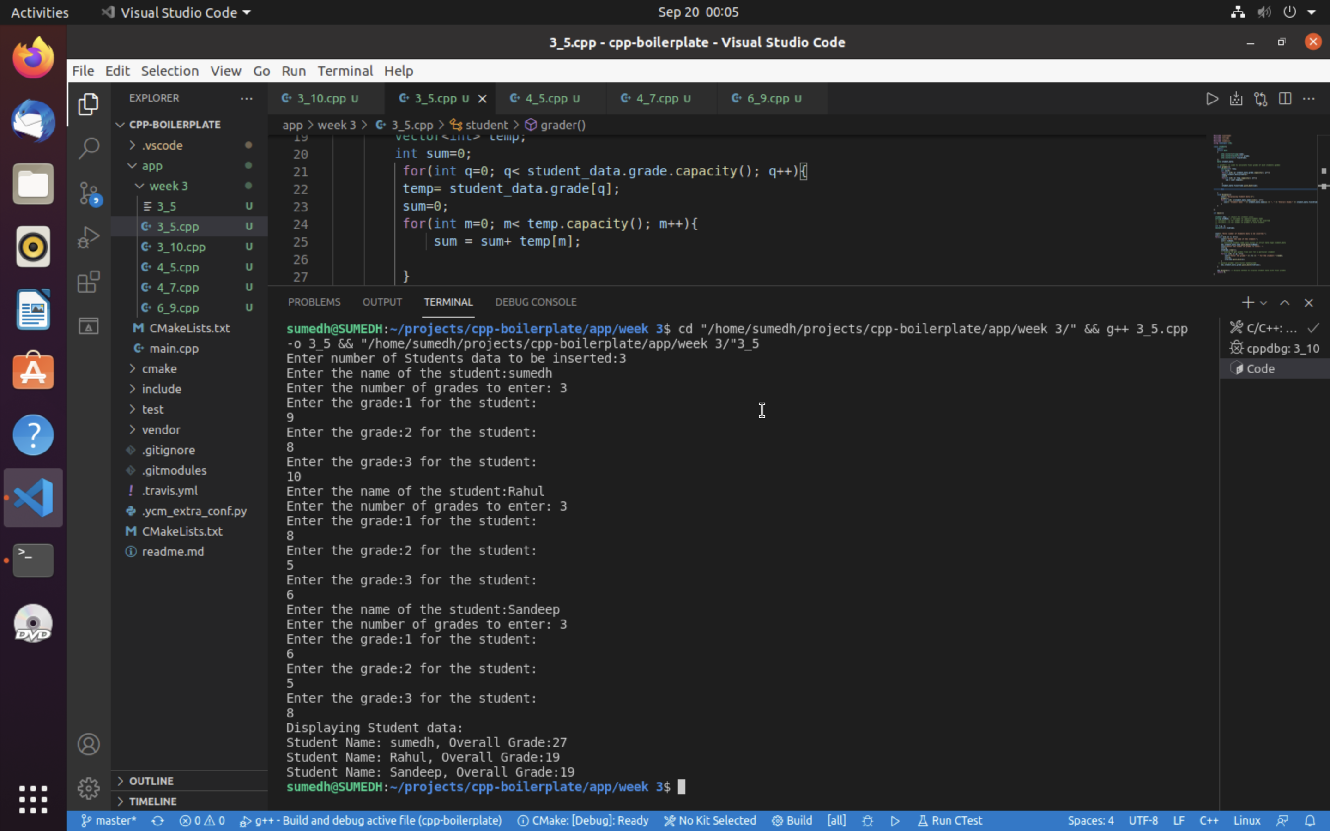Split the editor right
Screen dimensions: 1330x831
coord(1284,99)
